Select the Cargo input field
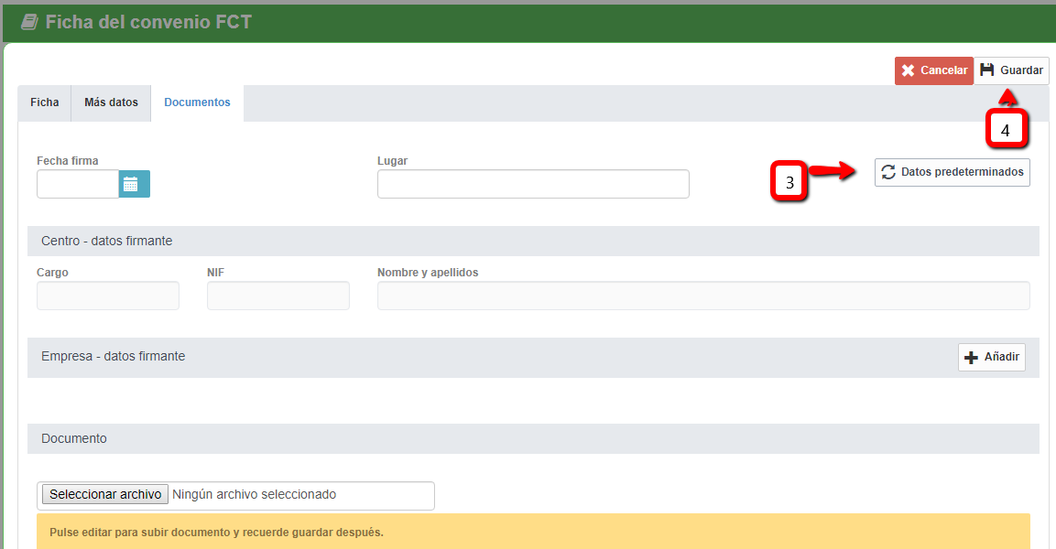1056x549 pixels. 108,296
